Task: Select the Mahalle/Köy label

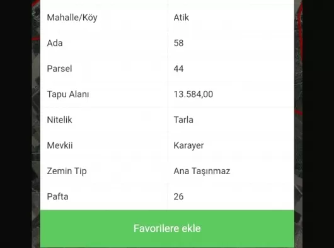Action: point(72,18)
